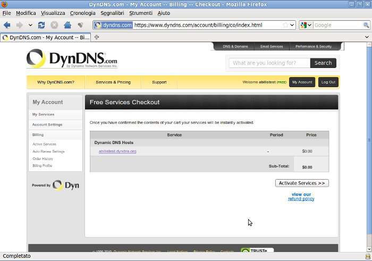Expand the URL bar history dropdown
Image resolution: width=372 pixels, height=261 pixels.
pos(292,25)
